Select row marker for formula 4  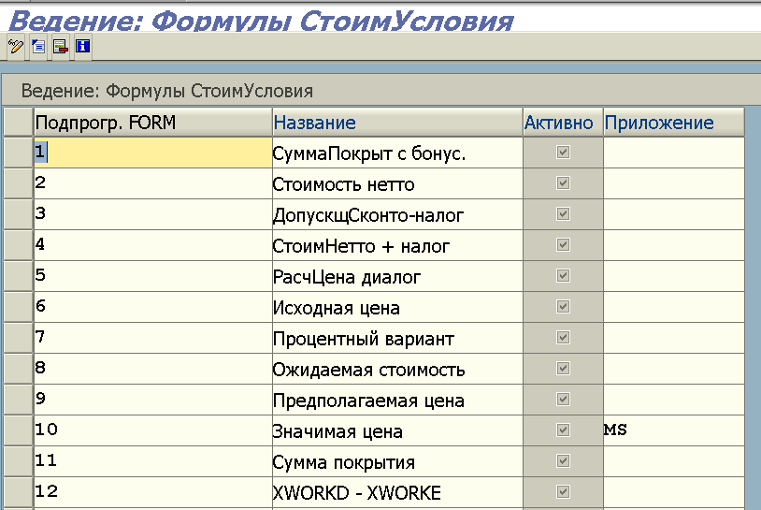(19, 245)
